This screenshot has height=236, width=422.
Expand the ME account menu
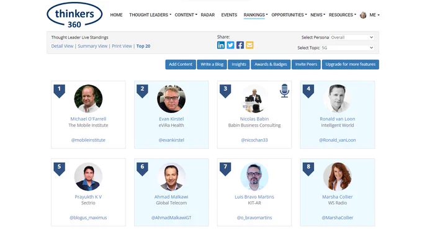[x=374, y=15]
